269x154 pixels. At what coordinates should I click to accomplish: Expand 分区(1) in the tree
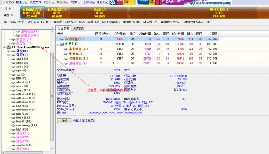click(9, 55)
